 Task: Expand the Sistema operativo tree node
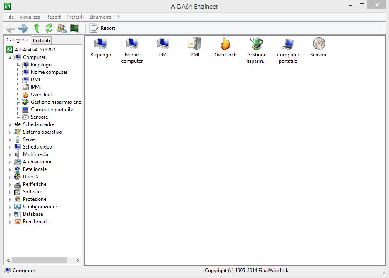point(10,132)
